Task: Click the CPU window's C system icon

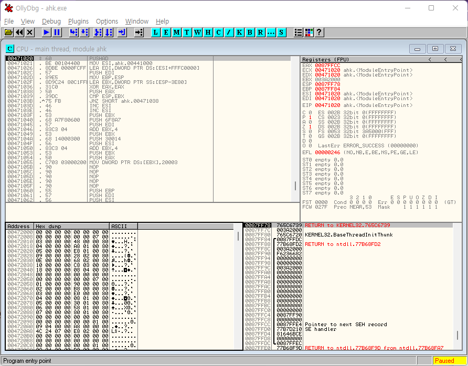Action: [x=10, y=49]
